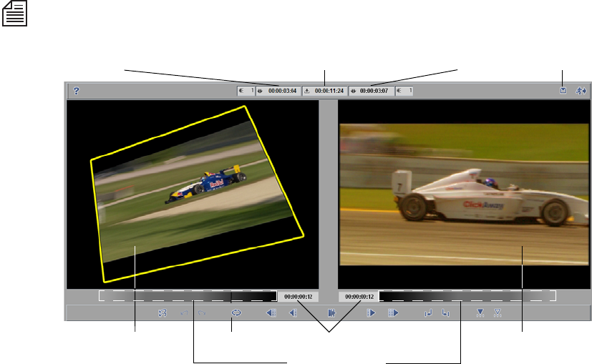This screenshot has width=592, height=364.
Task: Click the solid down-triangle marker icon
Action: [480, 313]
